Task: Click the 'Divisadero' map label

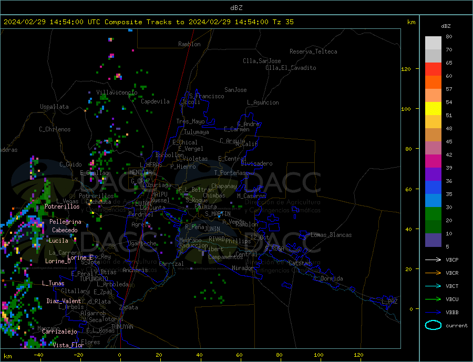Action: coord(256,163)
